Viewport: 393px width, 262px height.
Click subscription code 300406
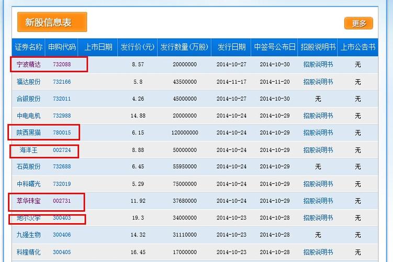[x=62, y=235]
